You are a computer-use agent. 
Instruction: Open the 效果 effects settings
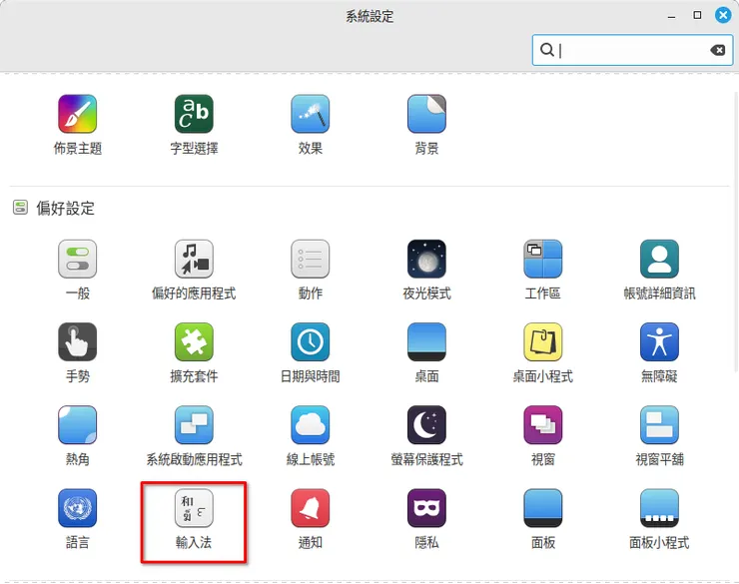[311, 125]
